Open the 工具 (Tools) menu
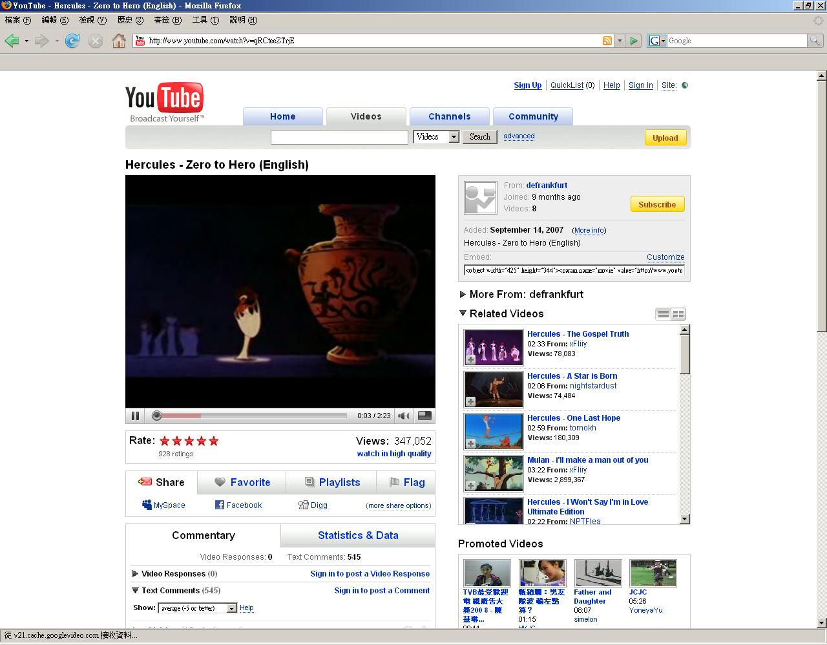This screenshot has width=827, height=645. pyautogui.click(x=205, y=20)
